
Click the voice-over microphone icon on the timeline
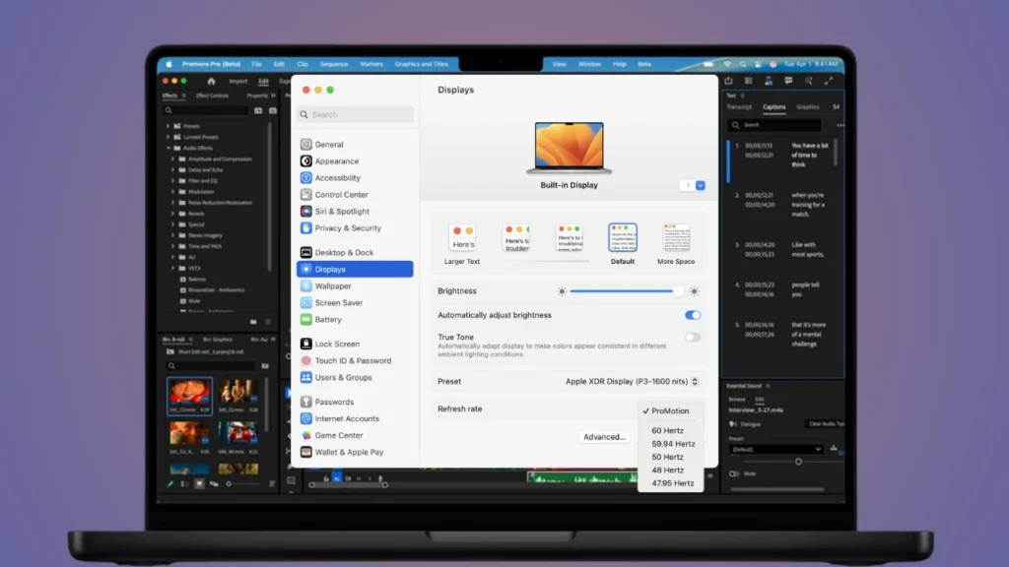381,478
